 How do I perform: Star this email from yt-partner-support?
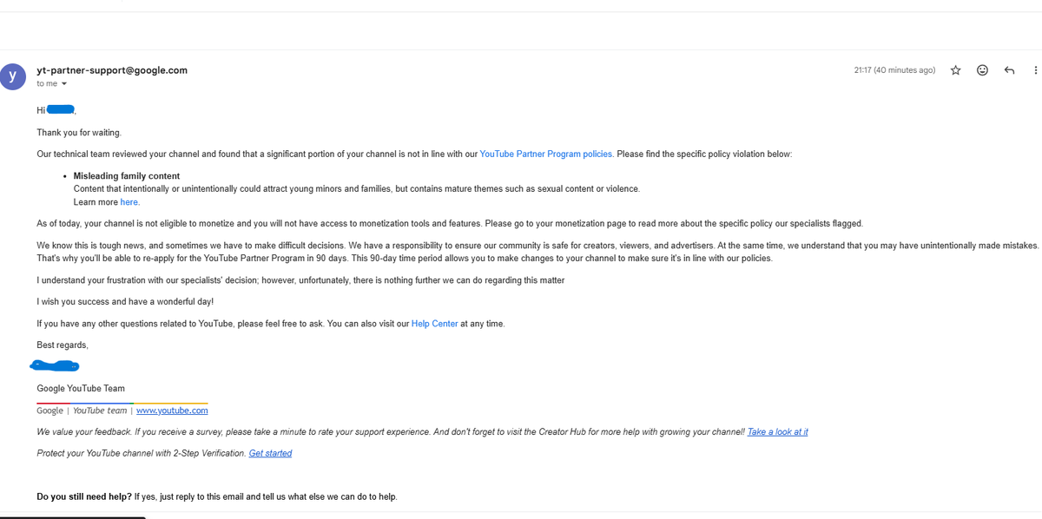coord(955,70)
